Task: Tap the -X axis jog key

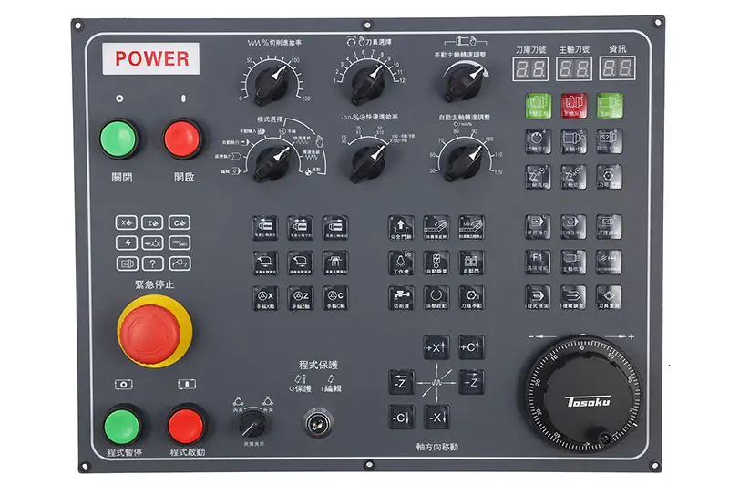Action: click(x=436, y=418)
